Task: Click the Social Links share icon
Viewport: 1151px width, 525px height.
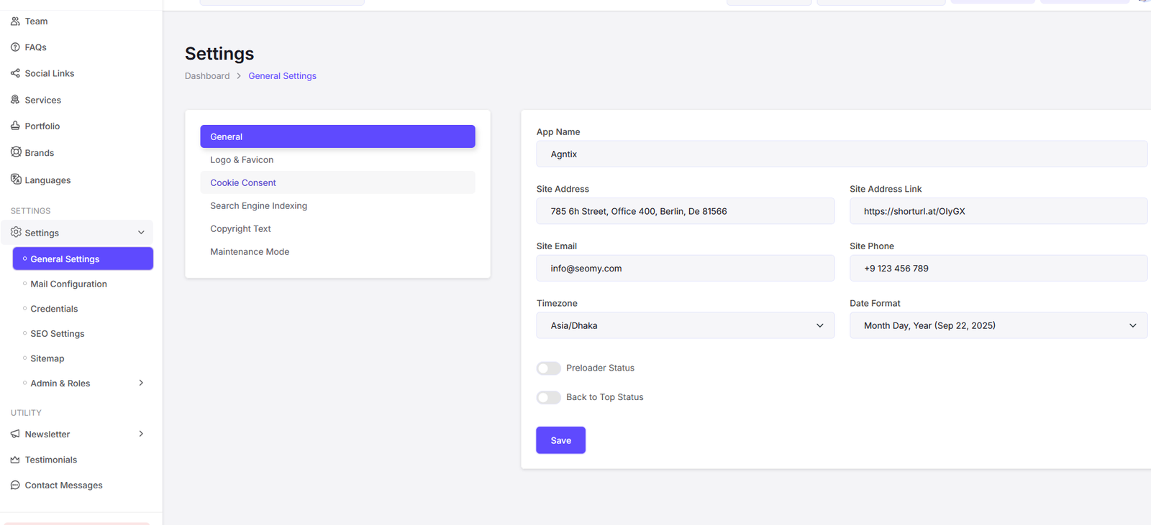Action: click(15, 73)
